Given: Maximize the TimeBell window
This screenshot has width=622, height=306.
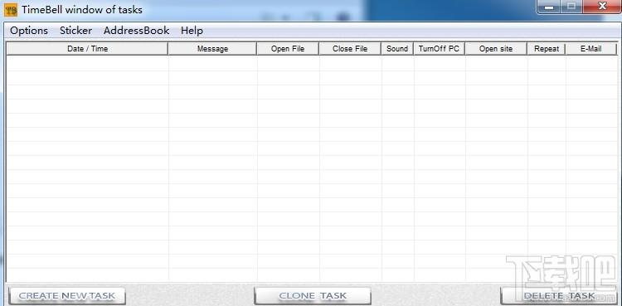Looking at the screenshot, I should pyautogui.click(x=571, y=7).
